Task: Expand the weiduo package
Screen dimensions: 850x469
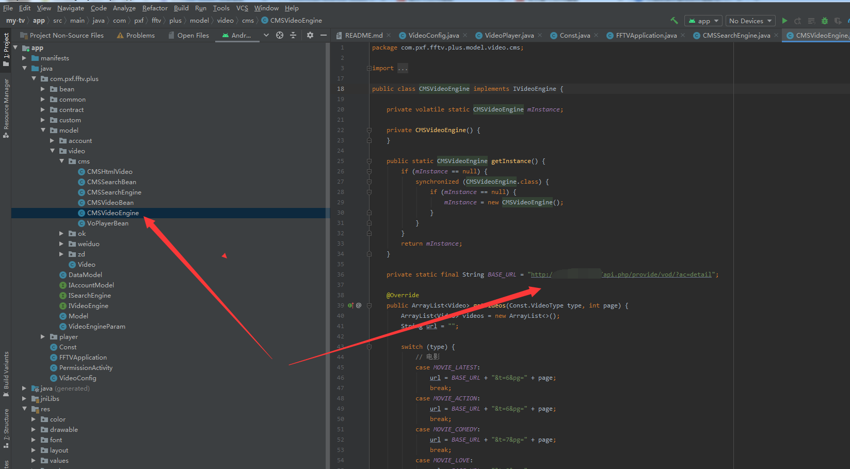Action: (61, 244)
